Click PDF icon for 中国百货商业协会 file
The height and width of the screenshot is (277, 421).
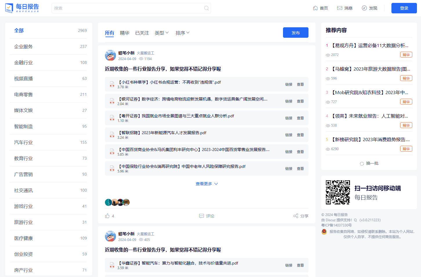coord(112,152)
